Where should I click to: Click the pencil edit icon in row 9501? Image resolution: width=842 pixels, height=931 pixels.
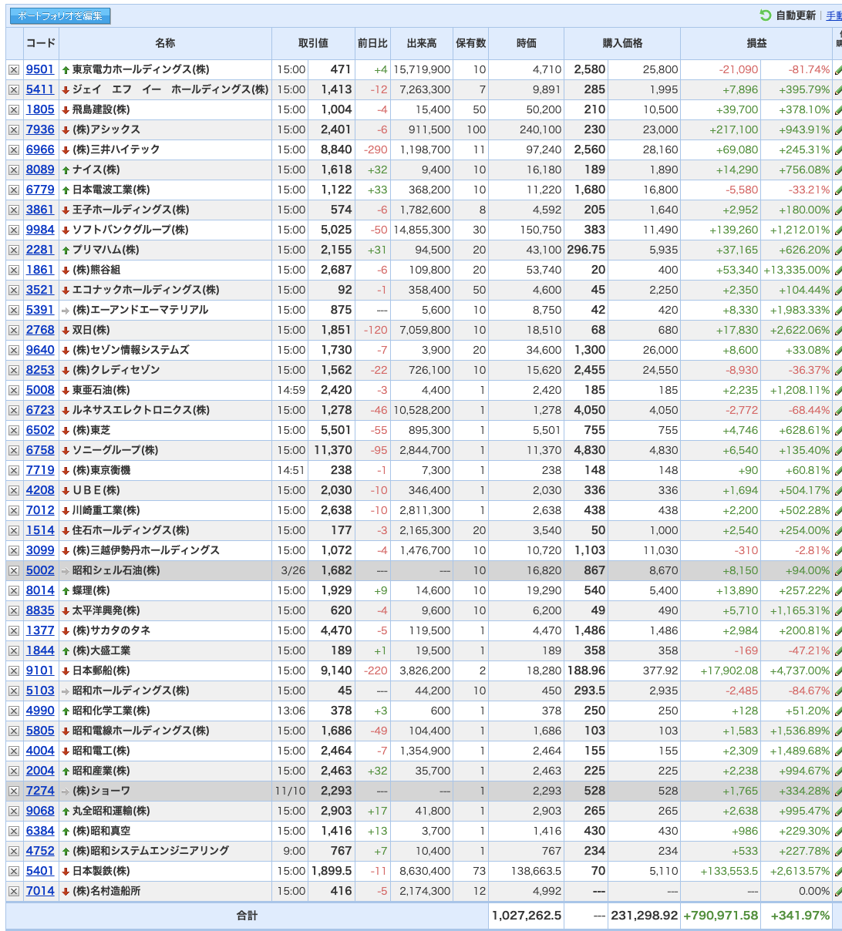tap(838, 69)
